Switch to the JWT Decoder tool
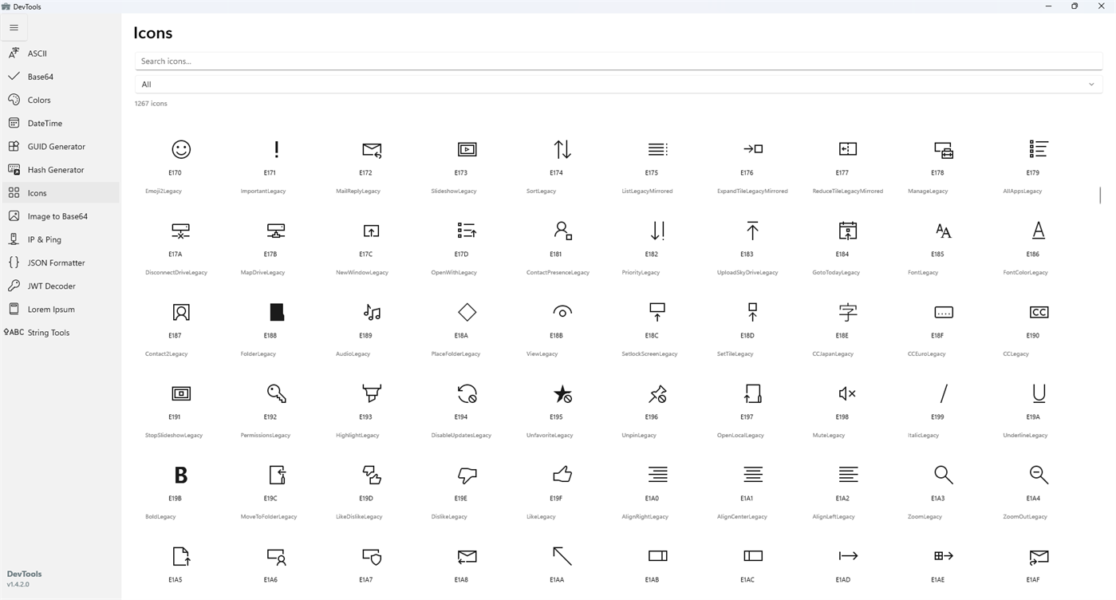Screen dimensions: 1116x600 coord(60,286)
